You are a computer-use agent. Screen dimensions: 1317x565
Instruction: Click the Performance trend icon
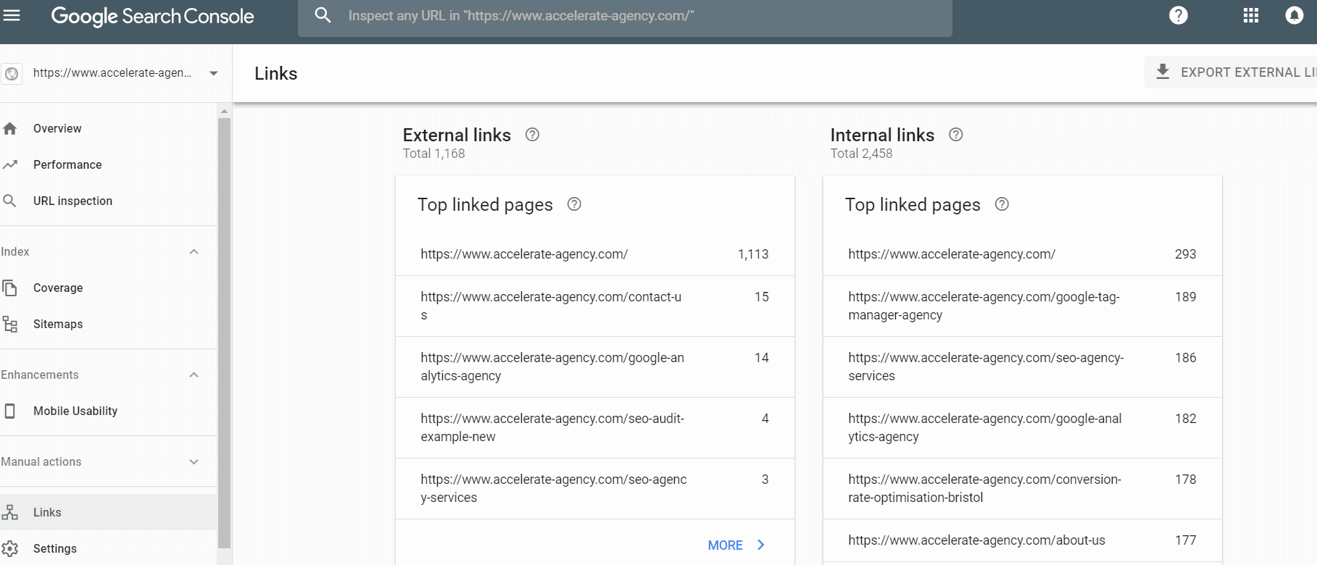(x=10, y=164)
